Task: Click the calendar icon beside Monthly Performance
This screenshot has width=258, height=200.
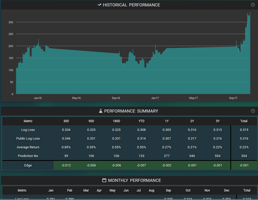Action: point(104,180)
